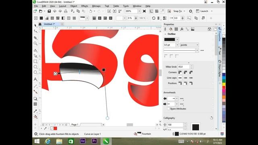Open line style settings ellipsis button
258x145 pixels.
pyautogui.click(x=202, y=50)
